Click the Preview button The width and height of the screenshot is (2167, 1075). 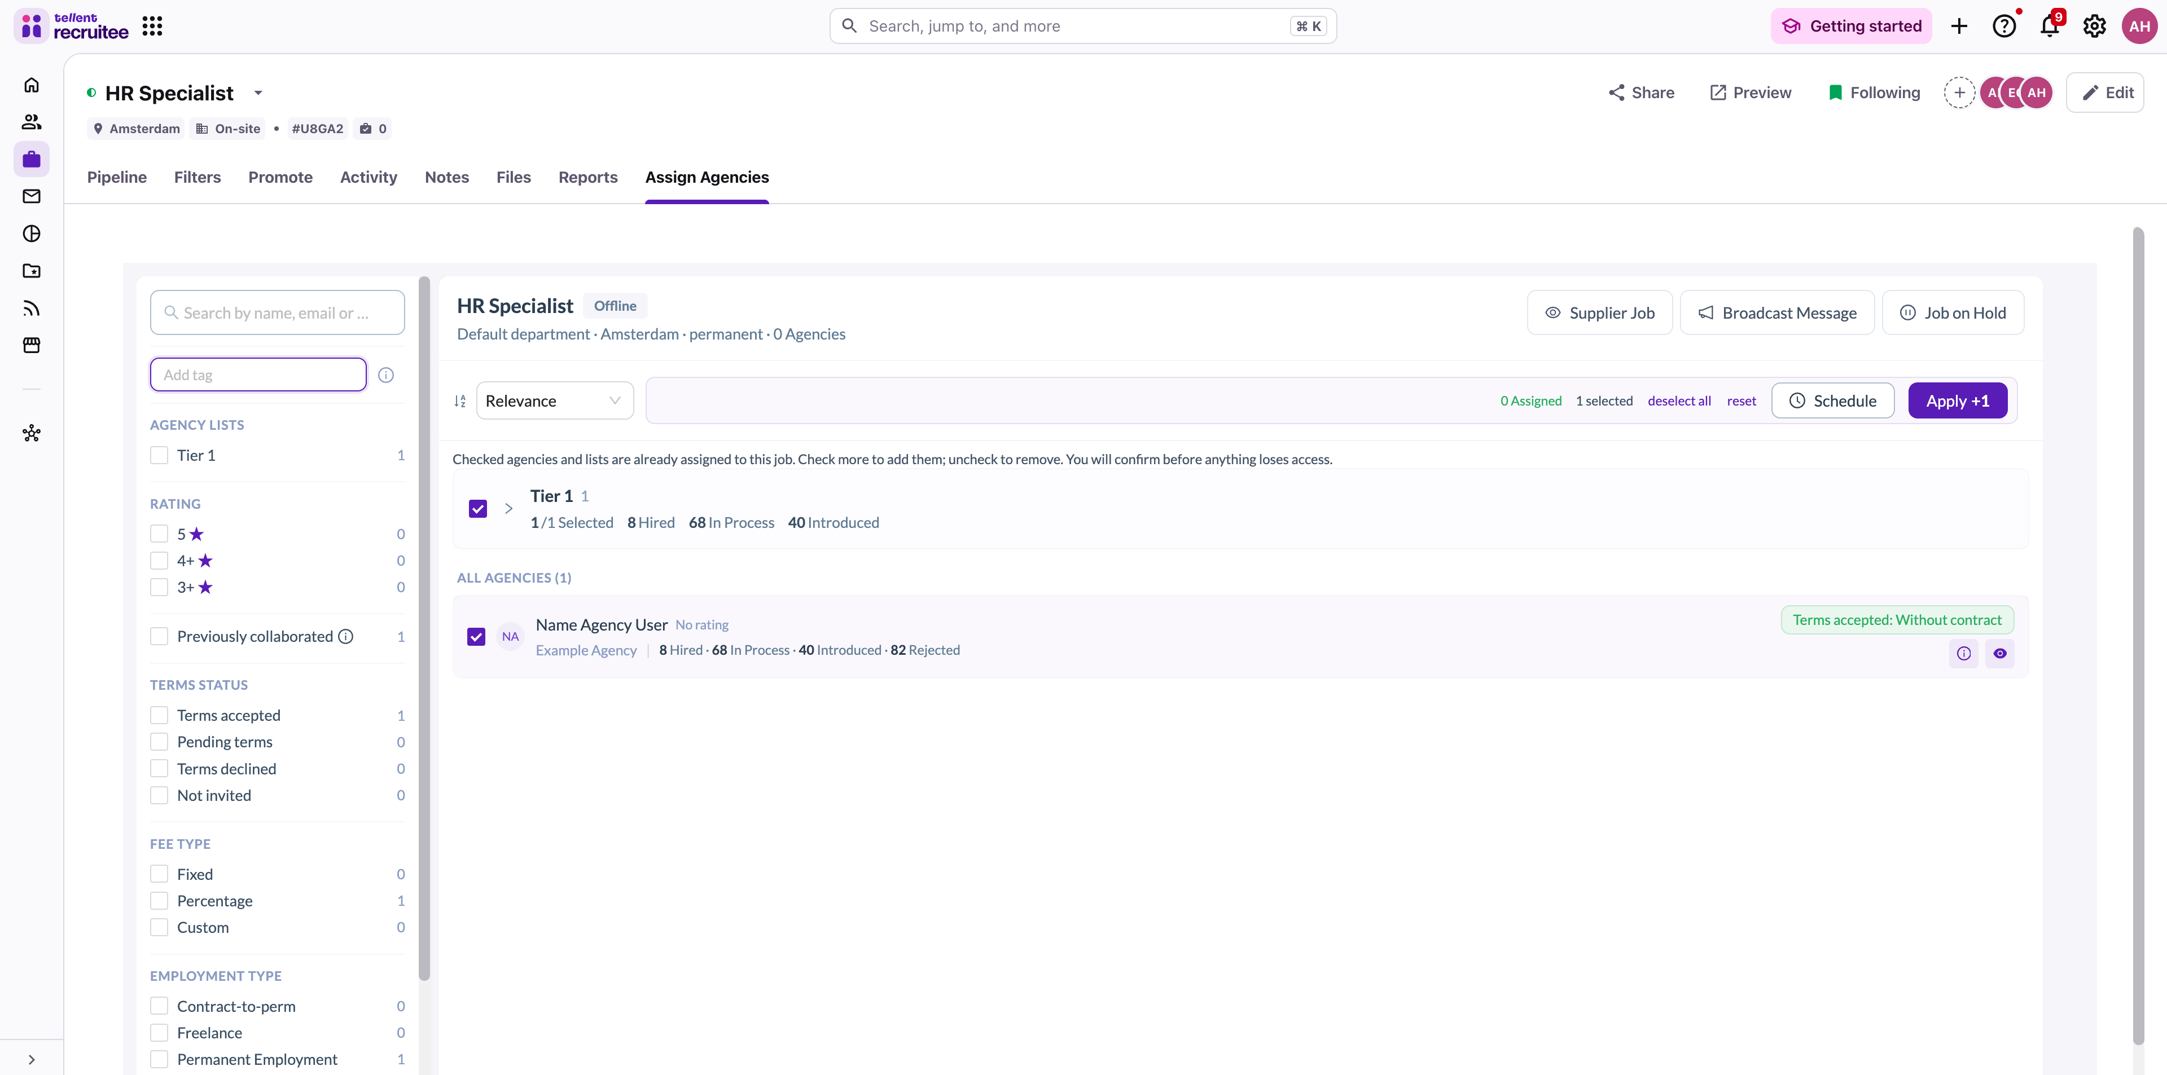(x=1751, y=92)
